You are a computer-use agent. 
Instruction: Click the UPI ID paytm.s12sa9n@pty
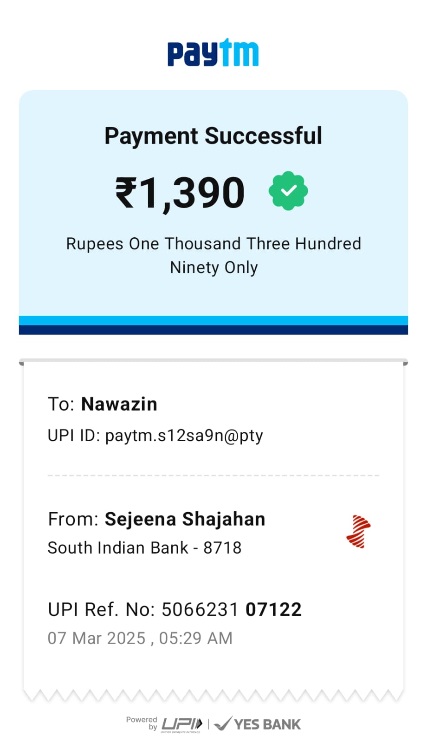(x=184, y=436)
